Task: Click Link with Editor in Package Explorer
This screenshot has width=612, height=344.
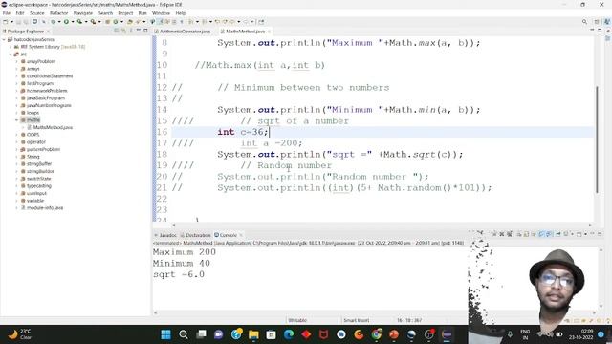Action: (x=123, y=31)
